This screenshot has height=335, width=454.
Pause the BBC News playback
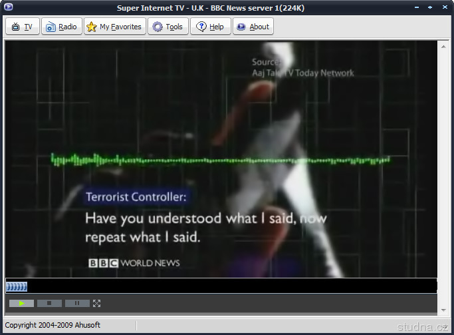[77, 303]
